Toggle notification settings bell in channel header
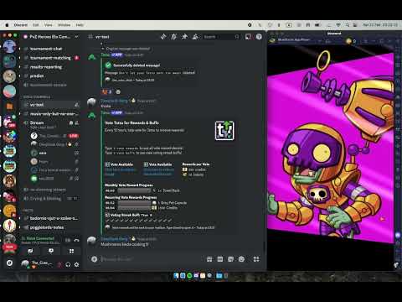Image resolution: width=402 pixels, height=302 pixels. tap(174, 37)
